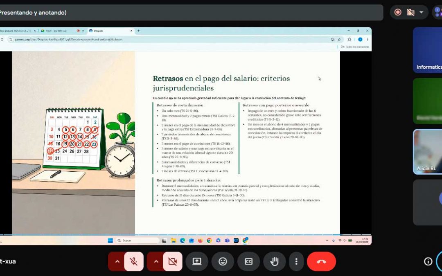
Task: Click the present screen icon
Action: tap(197, 262)
